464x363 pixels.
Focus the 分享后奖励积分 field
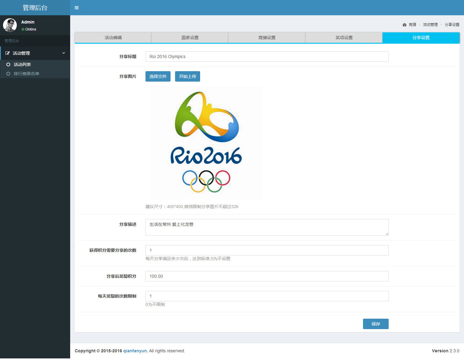[x=267, y=276]
